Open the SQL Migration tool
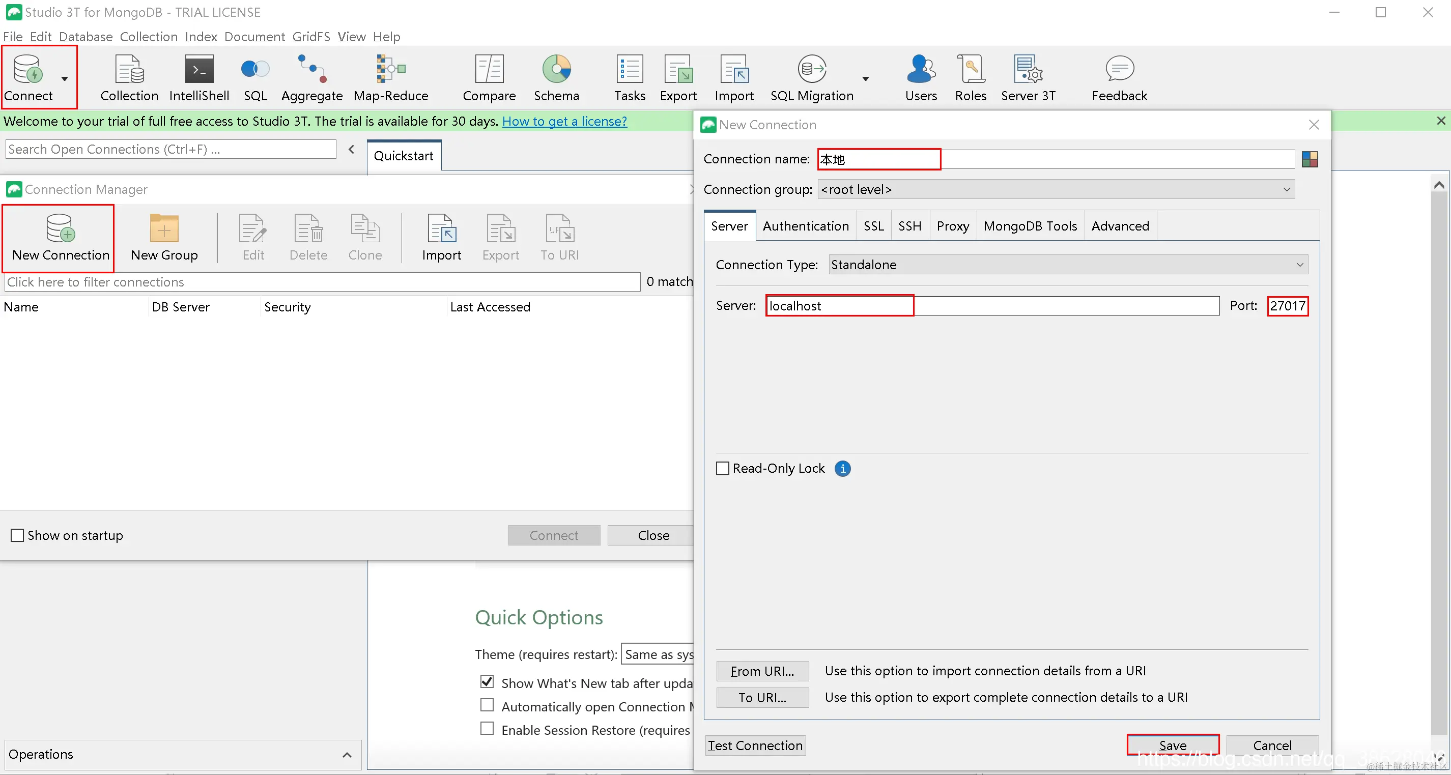This screenshot has width=1451, height=775. tap(812, 78)
